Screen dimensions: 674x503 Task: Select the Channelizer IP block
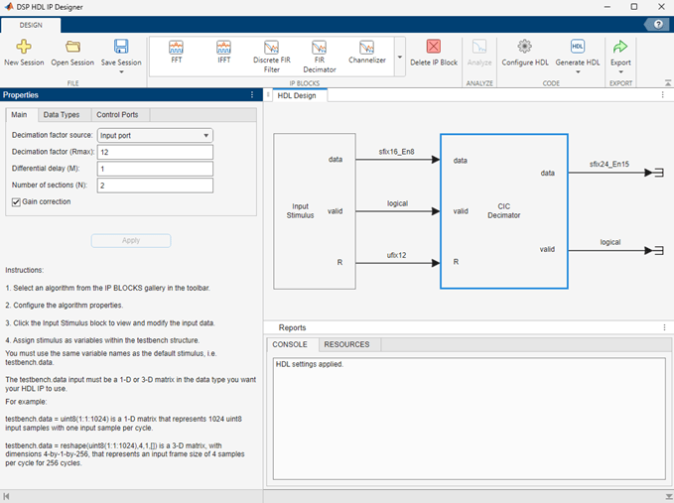[366, 52]
